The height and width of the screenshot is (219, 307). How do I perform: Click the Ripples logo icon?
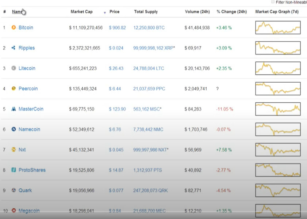pyautogui.click(x=14, y=48)
